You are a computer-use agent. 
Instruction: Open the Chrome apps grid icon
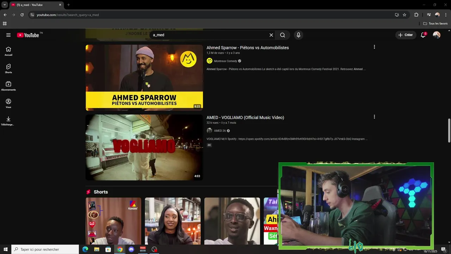tap(5, 24)
